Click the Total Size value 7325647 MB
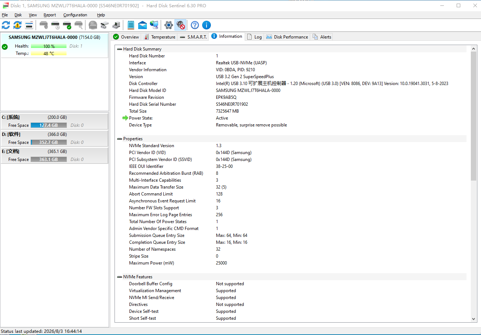This screenshot has height=335, width=481. (x=227, y=111)
